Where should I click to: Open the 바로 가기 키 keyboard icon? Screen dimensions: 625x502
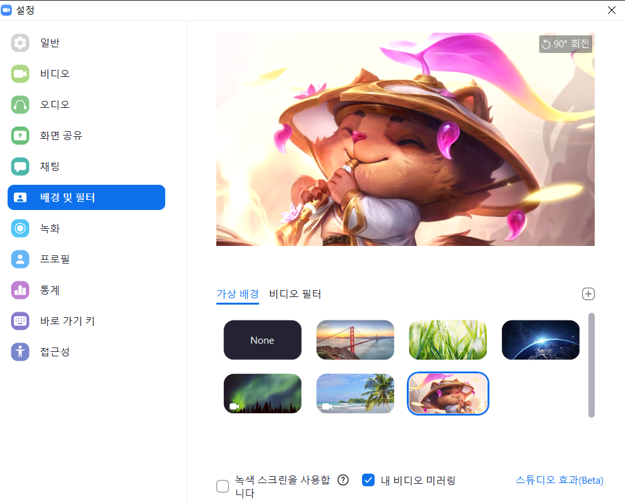click(20, 321)
